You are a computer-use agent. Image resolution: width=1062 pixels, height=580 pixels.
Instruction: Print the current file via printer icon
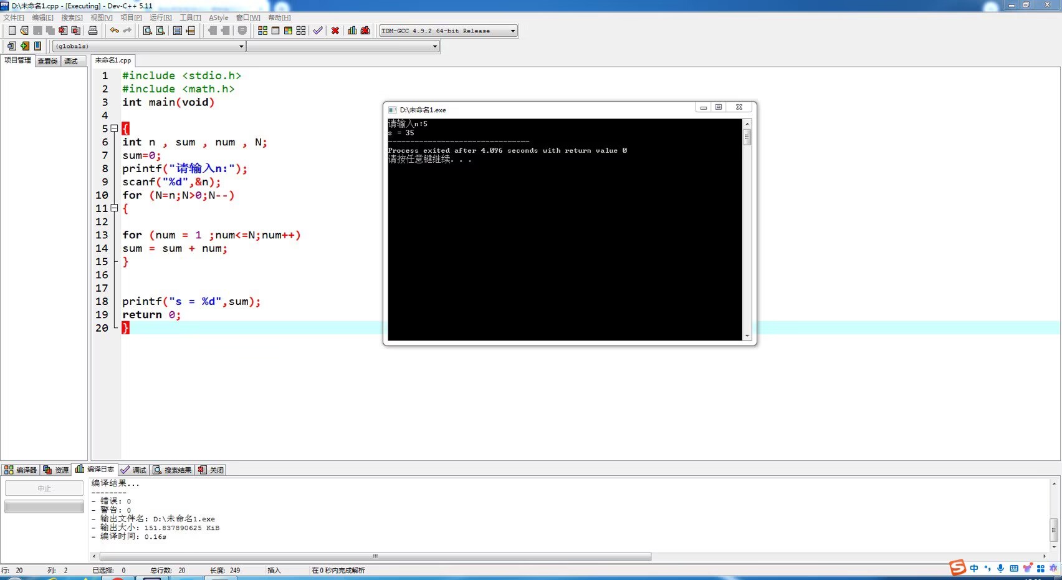coord(93,31)
